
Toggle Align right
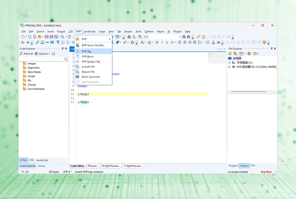click(x=190, y=42)
